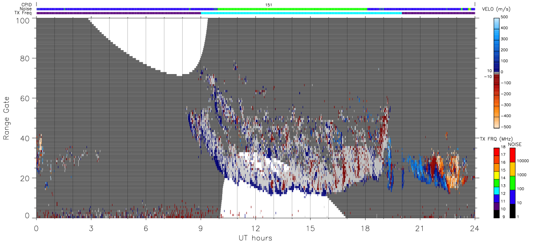534x247 pixels.
Task: Pick the red swatch at top of TX FRQ legend
Action: click(496, 152)
